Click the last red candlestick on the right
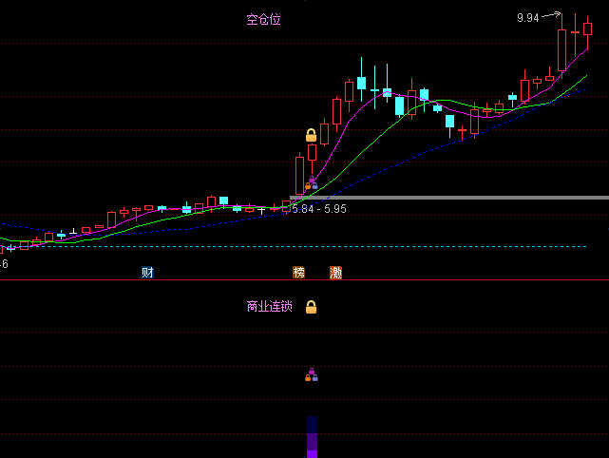609x458 pixels. [x=588, y=29]
